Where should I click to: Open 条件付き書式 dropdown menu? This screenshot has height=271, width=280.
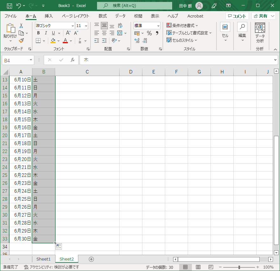point(182,25)
